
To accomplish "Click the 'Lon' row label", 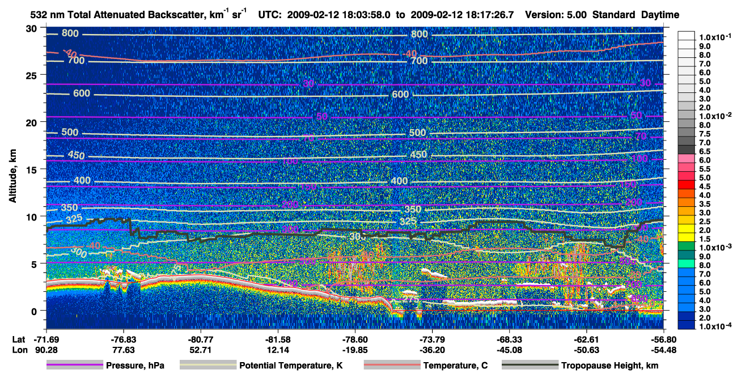I will point(19,350).
